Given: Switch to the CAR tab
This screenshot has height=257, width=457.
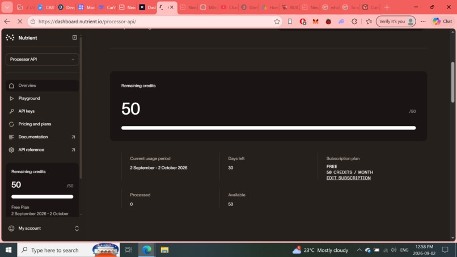Looking at the screenshot, I should [x=46, y=7].
